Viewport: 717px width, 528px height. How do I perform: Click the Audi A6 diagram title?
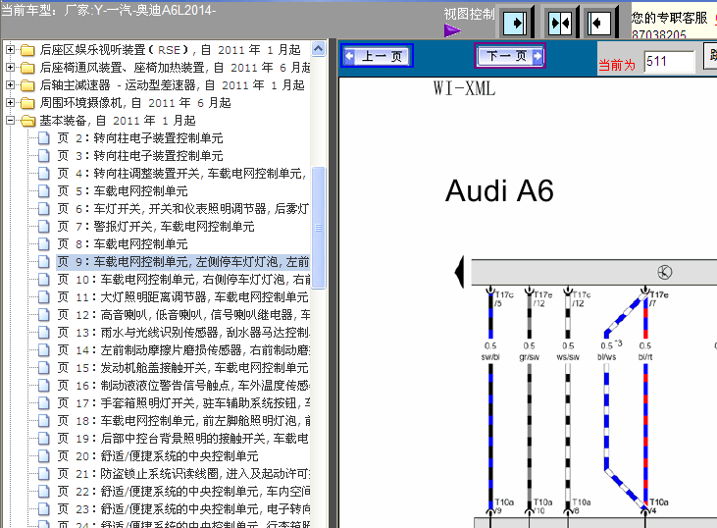pyautogui.click(x=499, y=190)
